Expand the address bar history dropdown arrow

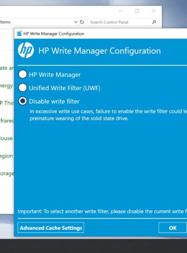coord(76,22)
